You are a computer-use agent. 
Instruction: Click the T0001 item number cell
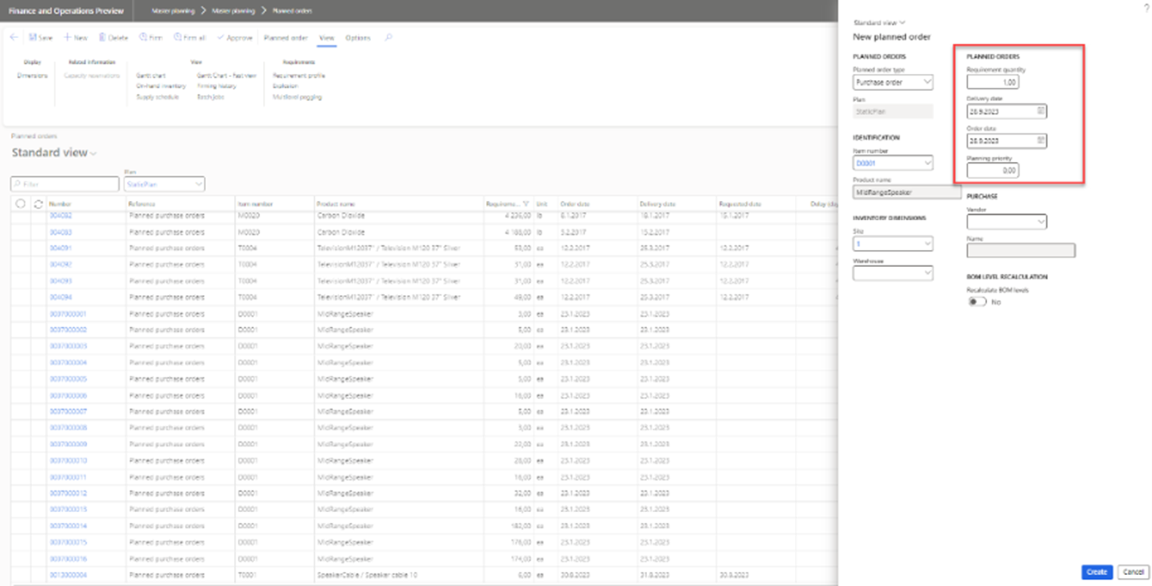(x=274, y=575)
